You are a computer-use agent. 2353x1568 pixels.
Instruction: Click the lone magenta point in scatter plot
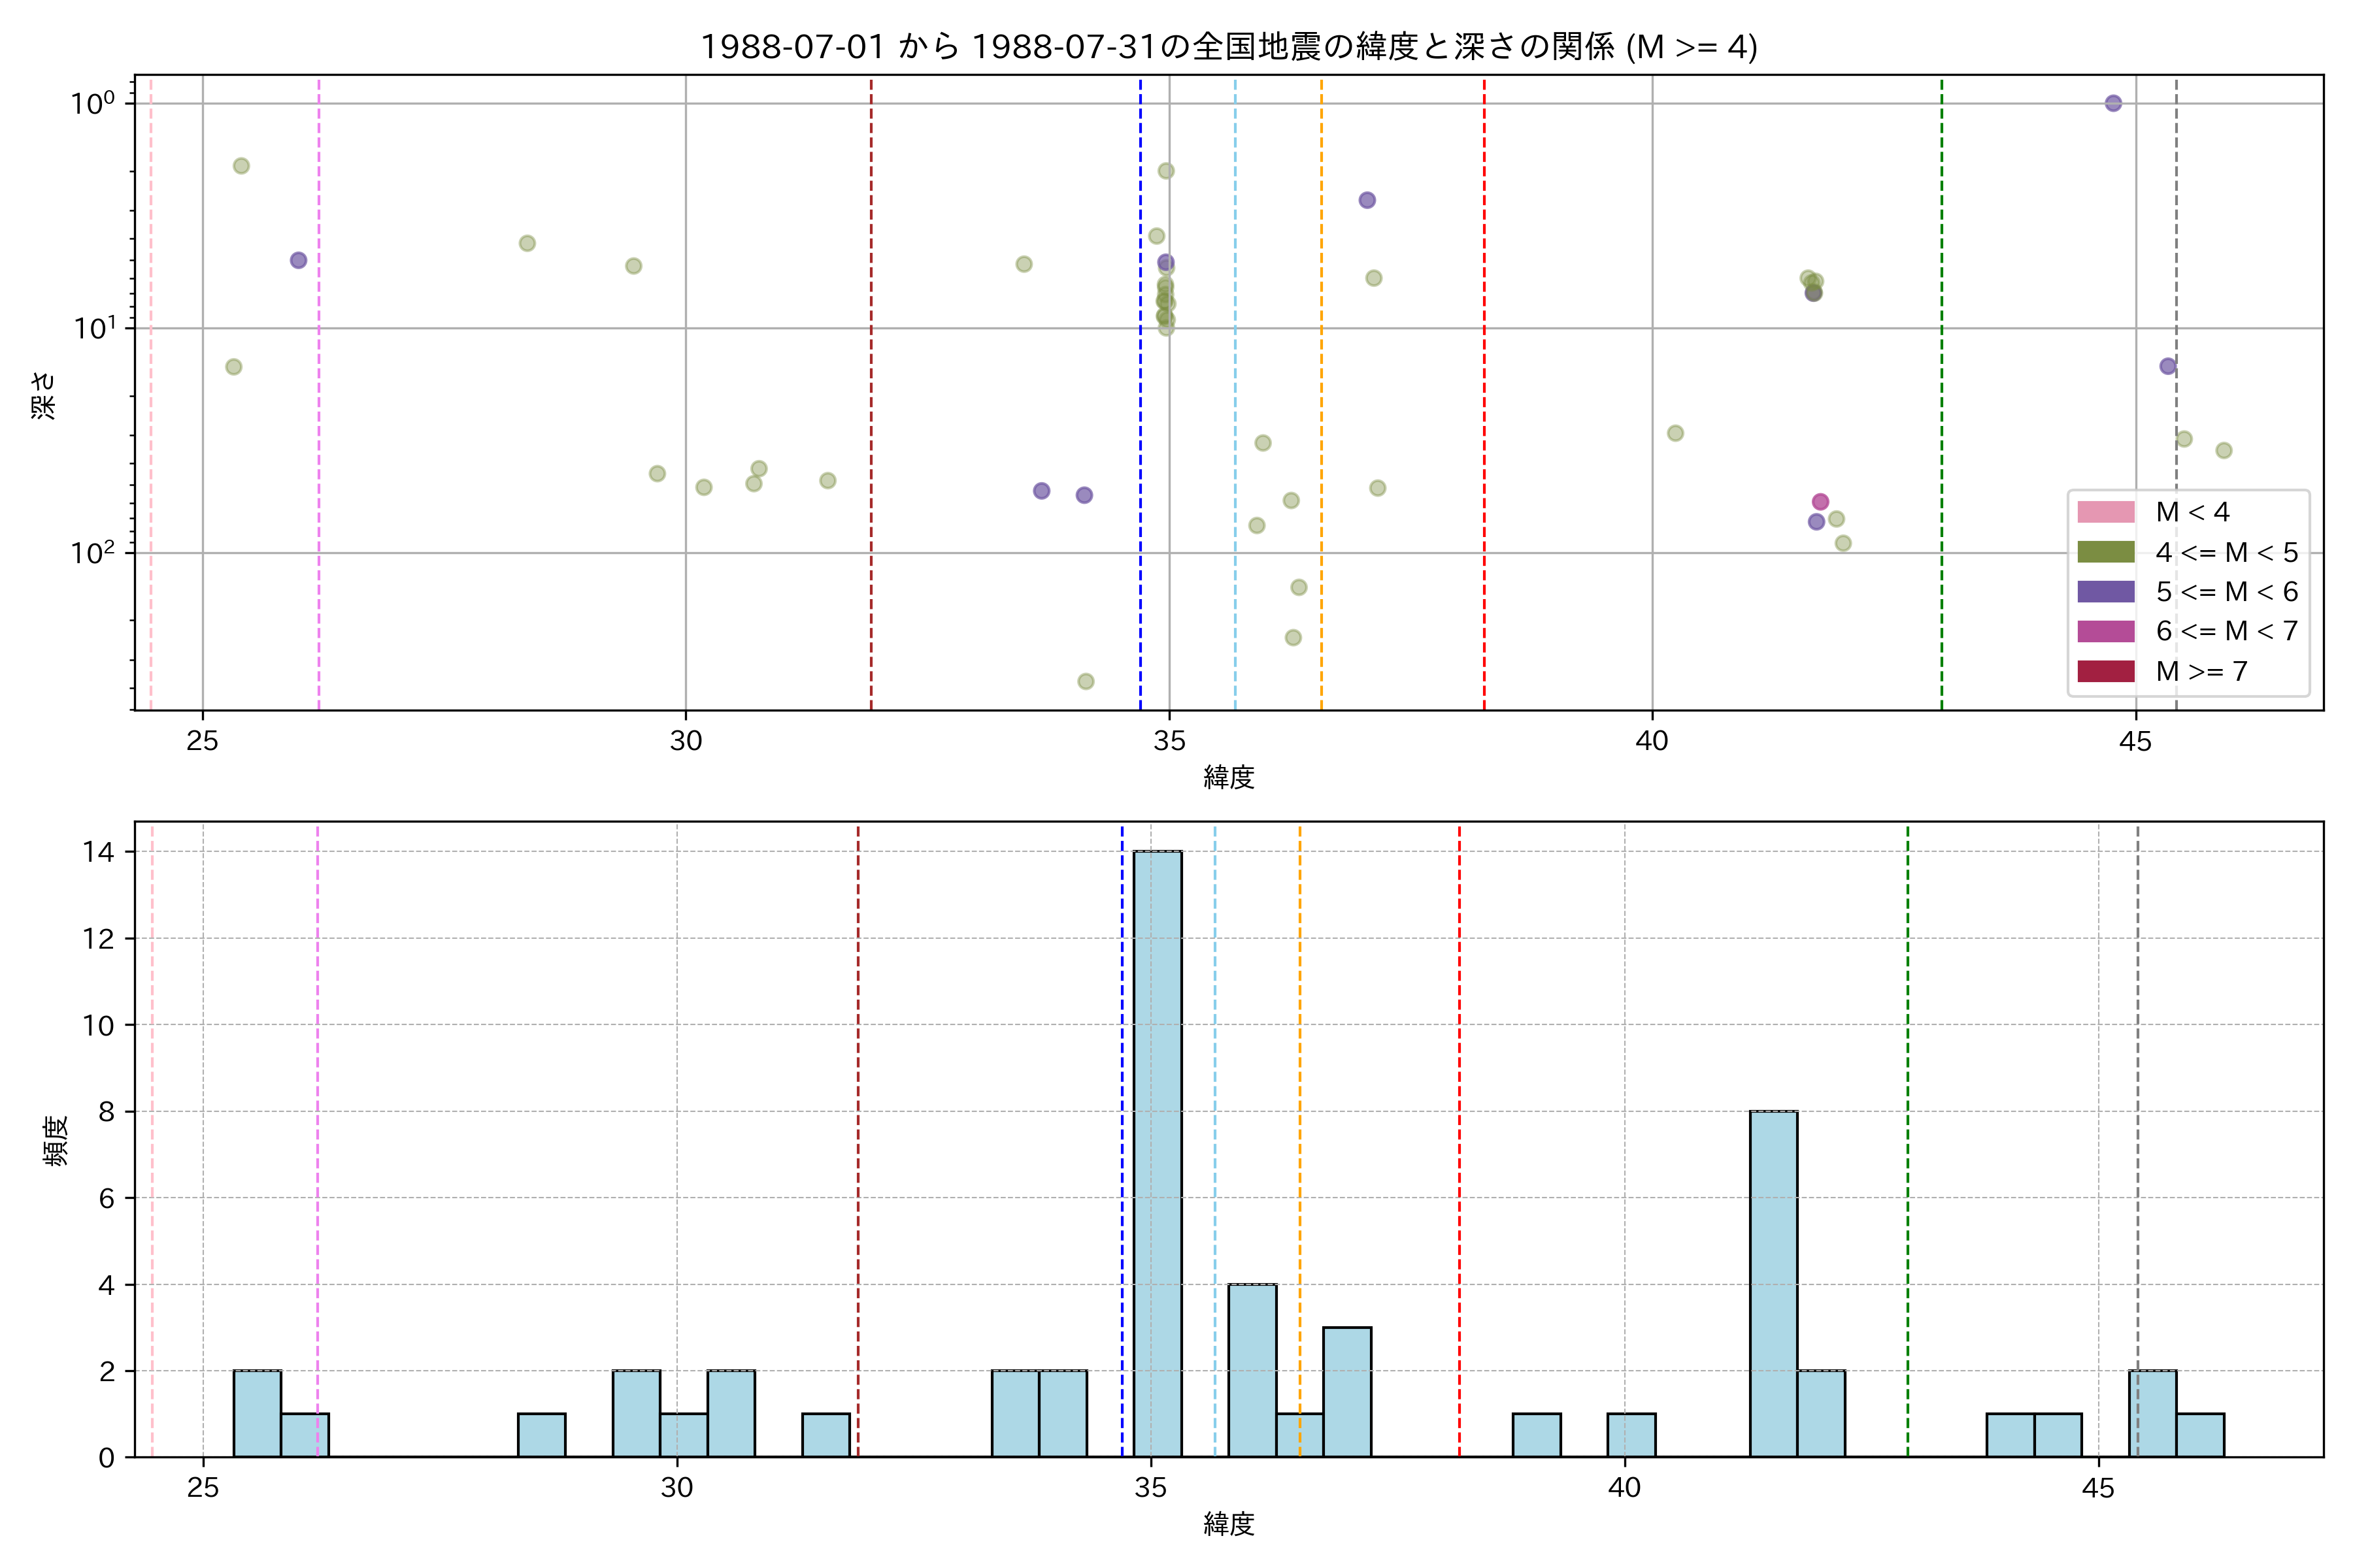tap(1821, 502)
